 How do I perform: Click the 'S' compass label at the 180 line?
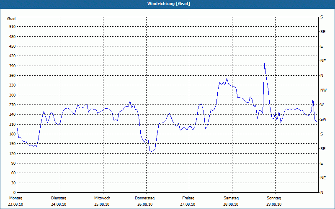322,134
